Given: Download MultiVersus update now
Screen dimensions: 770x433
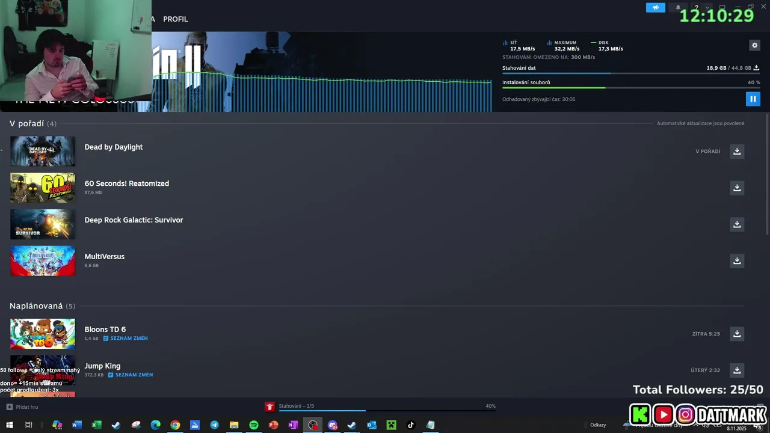Looking at the screenshot, I should click(x=737, y=260).
